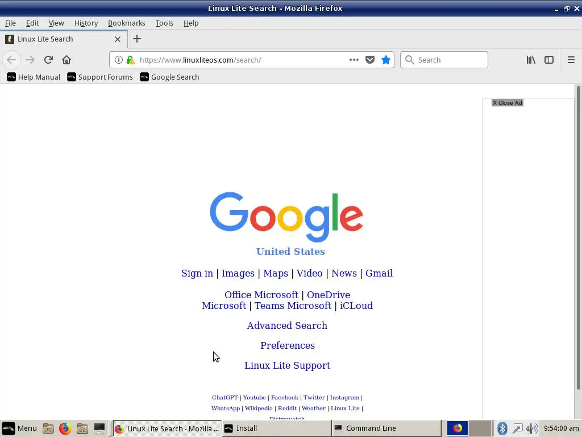The width and height of the screenshot is (582, 437).
Task: Open the ChatGPT link
Action: point(225,398)
